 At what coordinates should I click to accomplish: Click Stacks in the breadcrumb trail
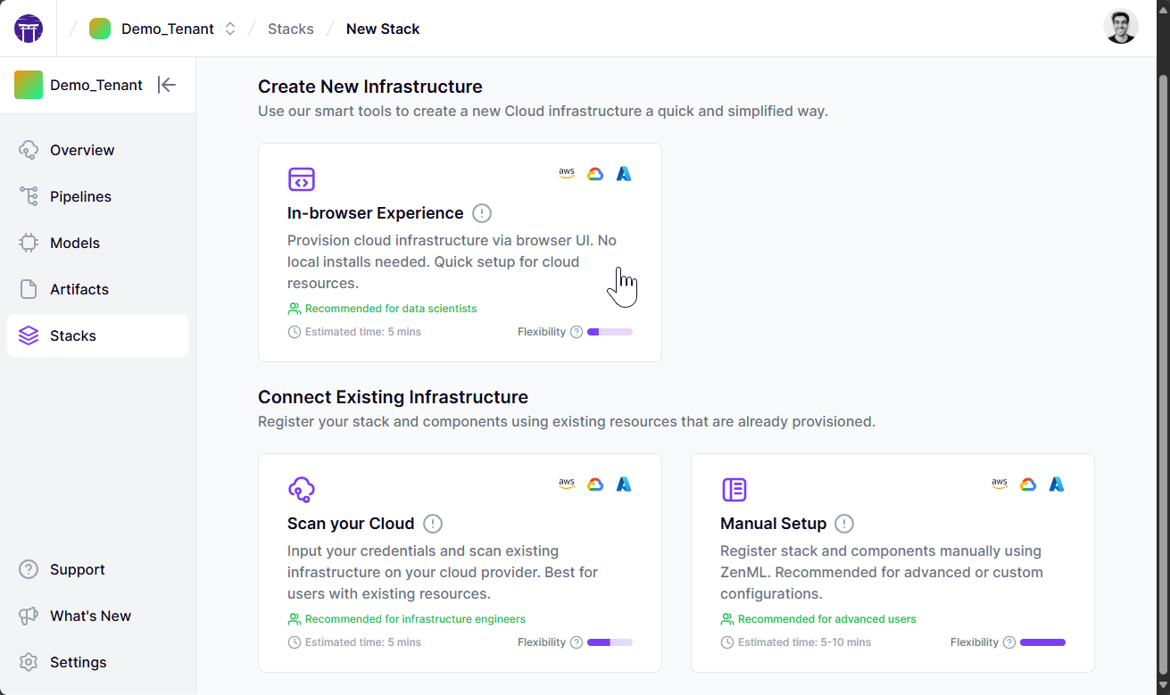pos(290,28)
